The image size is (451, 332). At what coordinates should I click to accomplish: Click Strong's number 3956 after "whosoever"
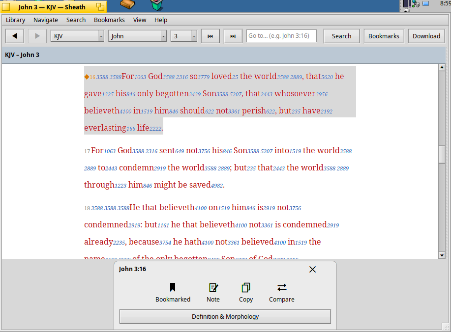pyautogui.click(x=322, y=94)
